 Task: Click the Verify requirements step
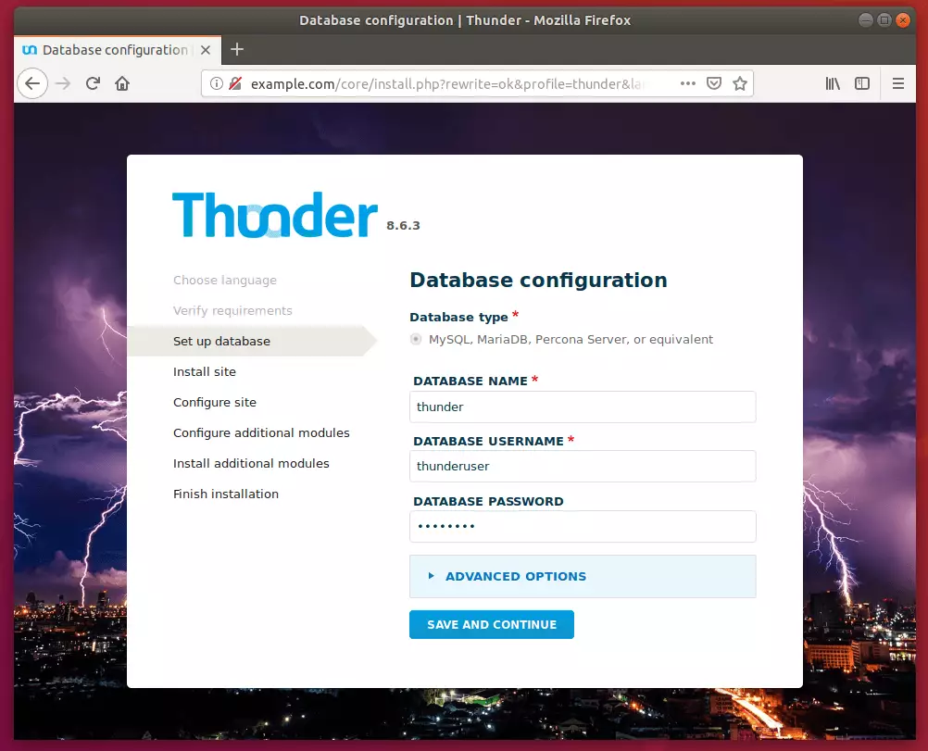tap(232, 311)
